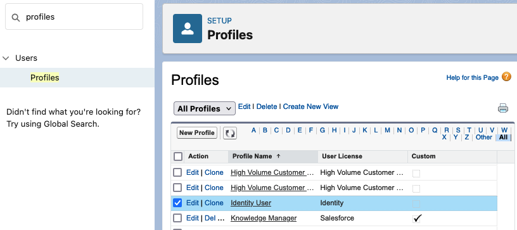The height and width of the screenshot is (230, 517).
Task: Select Profiles in the sidebar tree
Action: pos(45,78)
